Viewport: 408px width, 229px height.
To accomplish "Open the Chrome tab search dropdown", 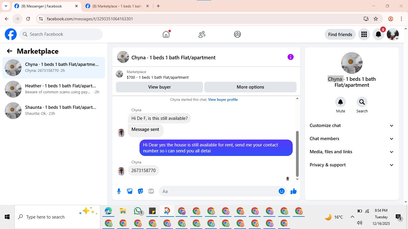I will (6, 6).
